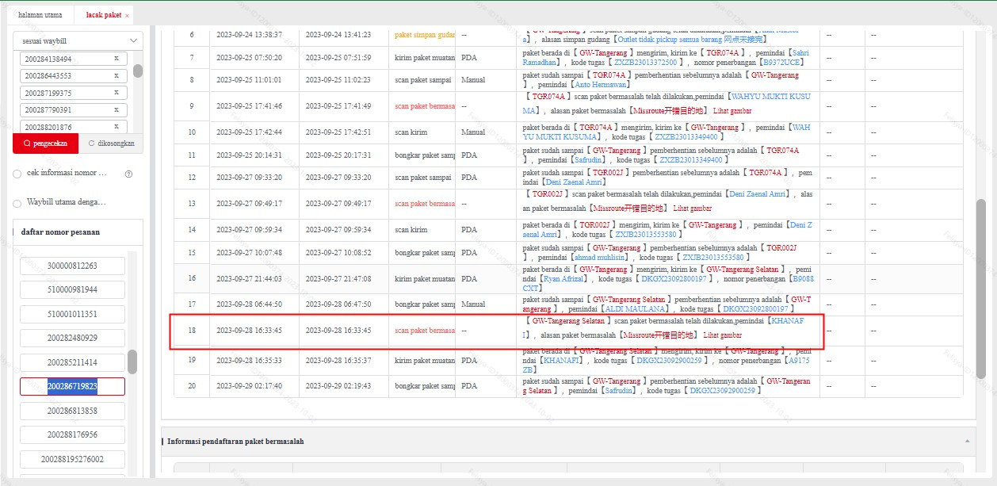Click timestamp 2023-09-27 21:44:03
The width and height of the screenshot is (997, 486).
[249, 279]
